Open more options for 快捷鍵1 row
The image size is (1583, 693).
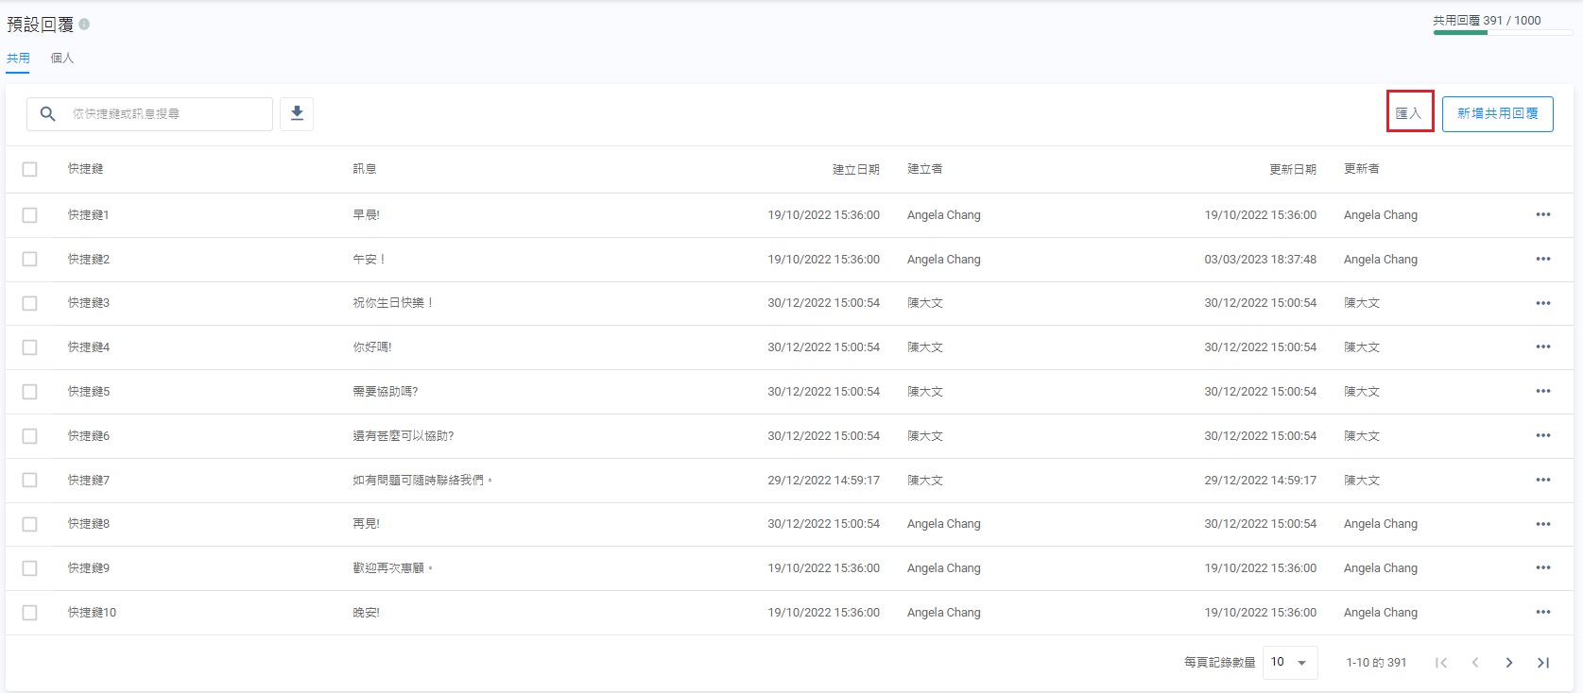pos(1542,215)
